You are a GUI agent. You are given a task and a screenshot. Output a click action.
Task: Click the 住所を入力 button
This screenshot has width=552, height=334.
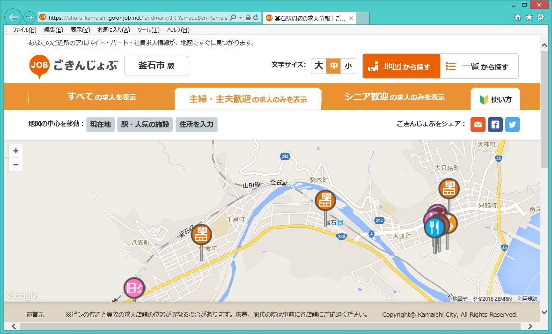[197, 125]
